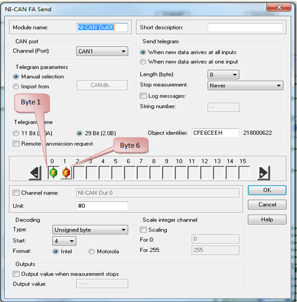The width and height of the screenshot is (297, 302).
Task: Select empty channel slot 4
Action: (104, 172)
